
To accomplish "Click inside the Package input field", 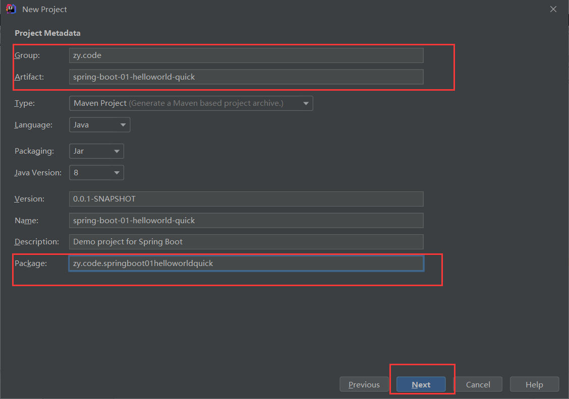I will tap(246, 263).
